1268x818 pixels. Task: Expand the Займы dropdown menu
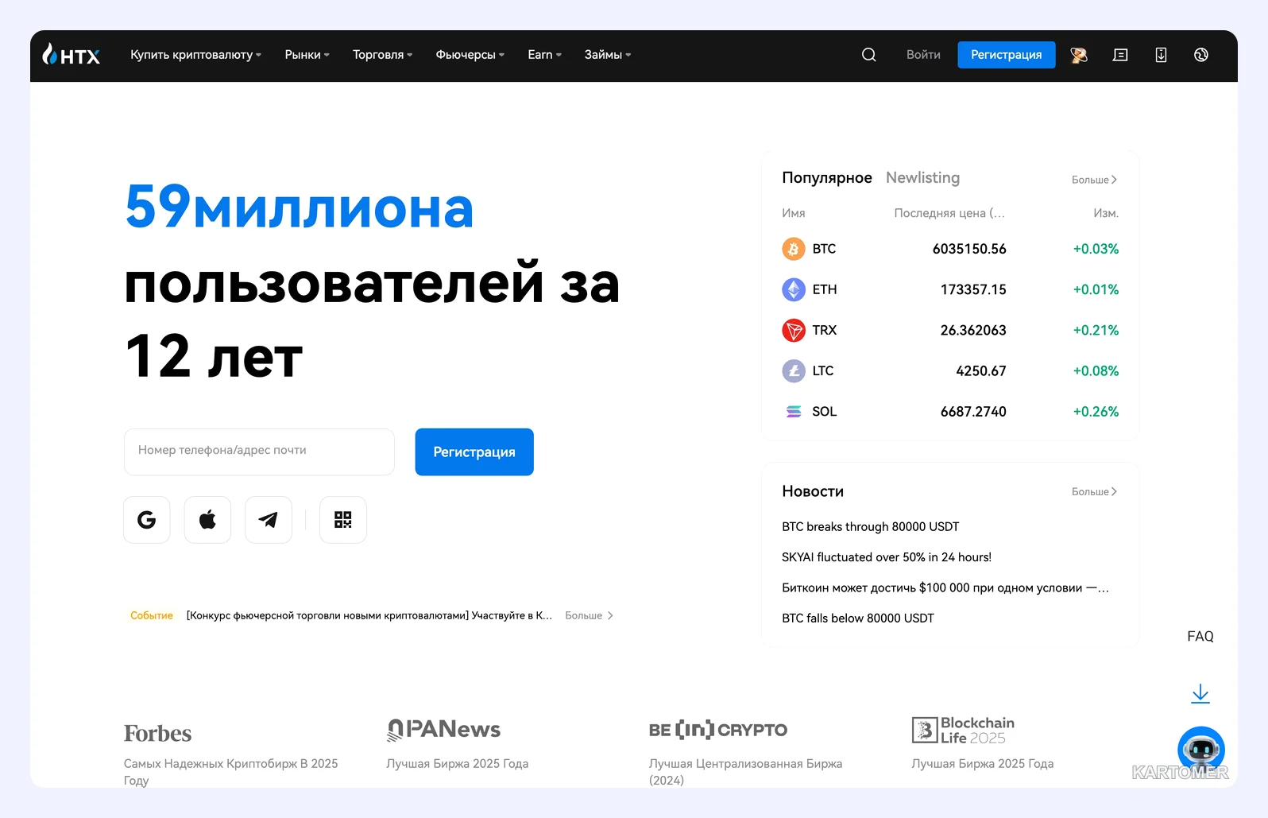pos(607,55)
